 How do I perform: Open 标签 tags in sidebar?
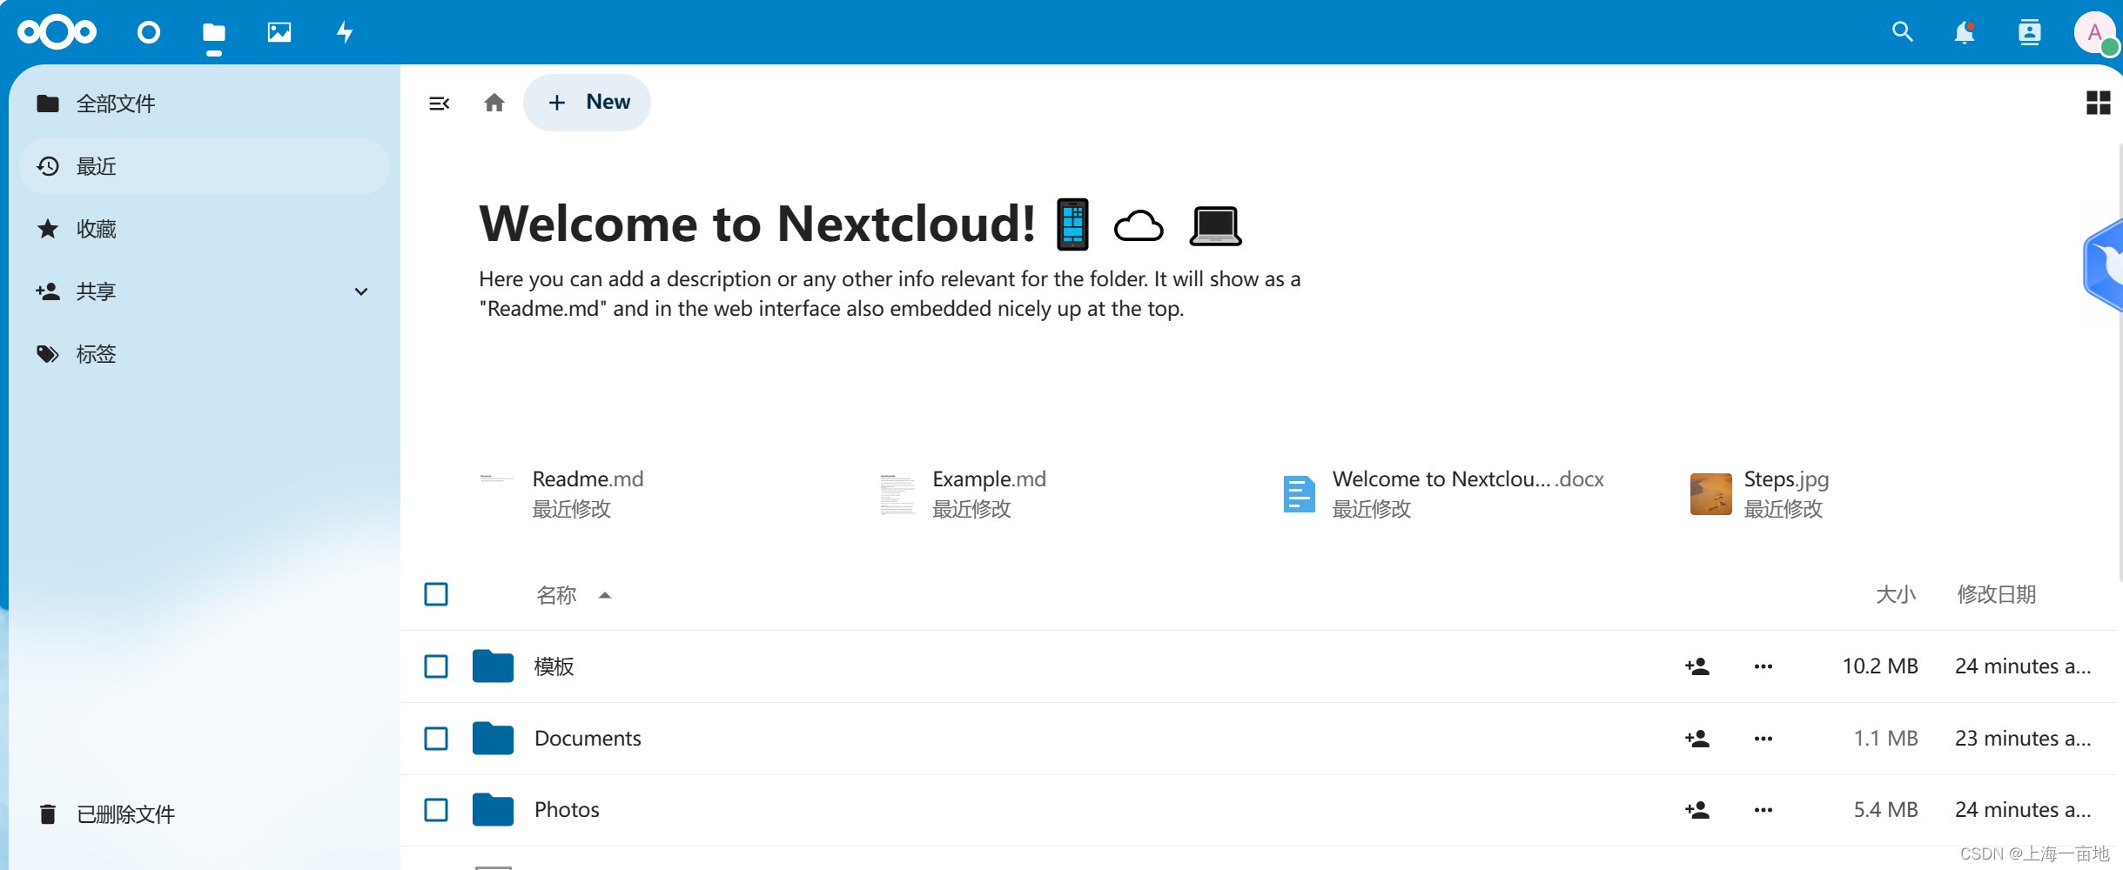click(x=204, y=354)
